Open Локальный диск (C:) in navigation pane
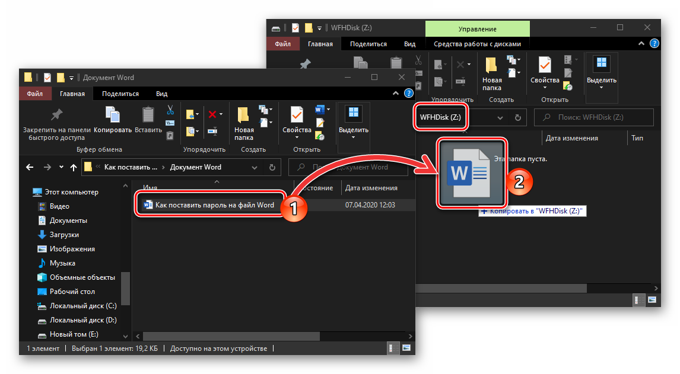This screenshot has width=680, height=374. [x=82, y=306]
